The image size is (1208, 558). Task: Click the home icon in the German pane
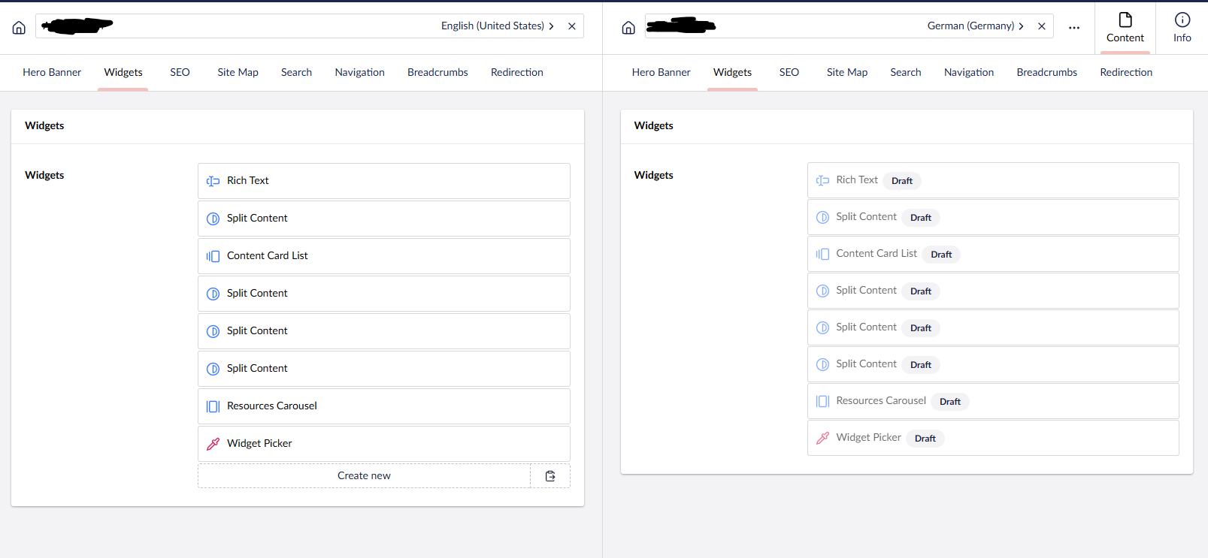[x=628, y=28]
